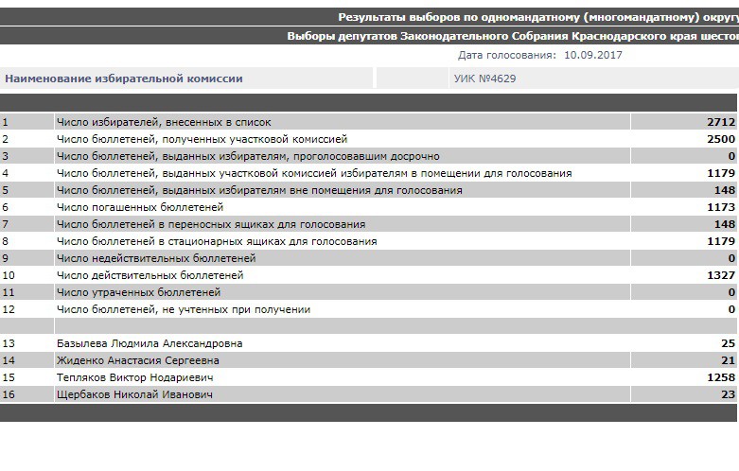Click the voting date 10.09.2017

(593, 55)
